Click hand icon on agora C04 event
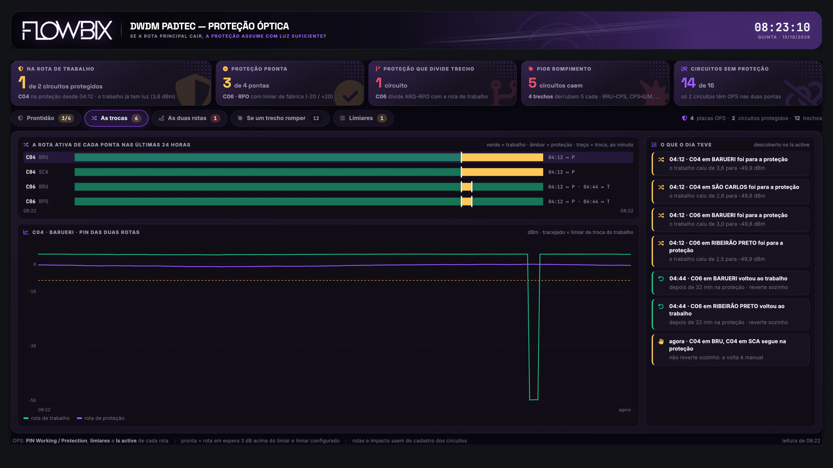The width and height of the screenshot is (833, 468). click(661, 341)
